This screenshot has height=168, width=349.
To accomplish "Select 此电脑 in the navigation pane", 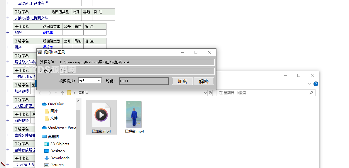I will [x=53, y=137].
